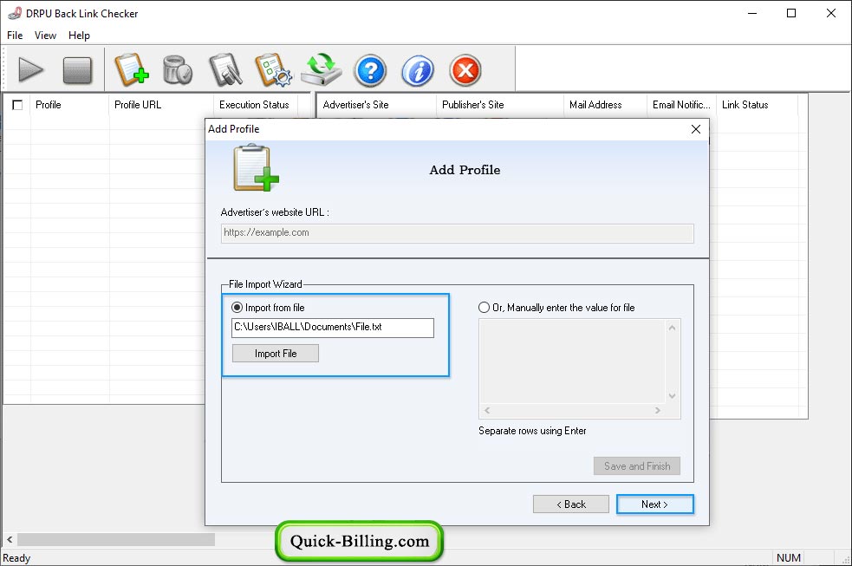Click the main window horizontal scrollbar thumb

point(116,539)
